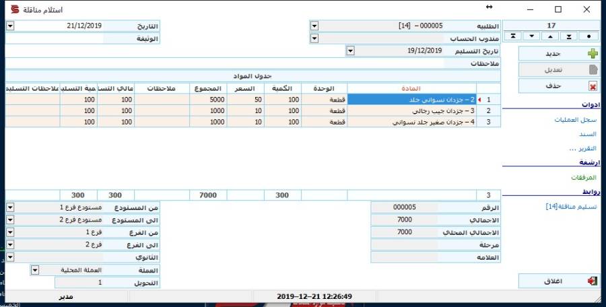Click the record number 17 box
The height and width of the screenshot is (307, 606).
[x=551, y=26]
